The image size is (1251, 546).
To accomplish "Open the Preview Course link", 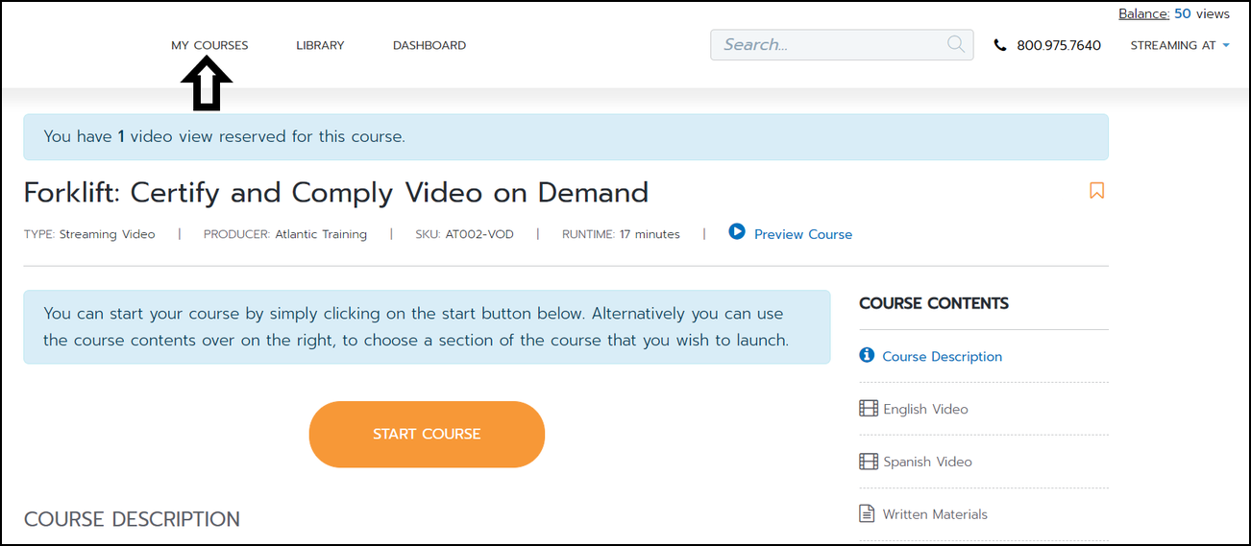I will (803, 234).
